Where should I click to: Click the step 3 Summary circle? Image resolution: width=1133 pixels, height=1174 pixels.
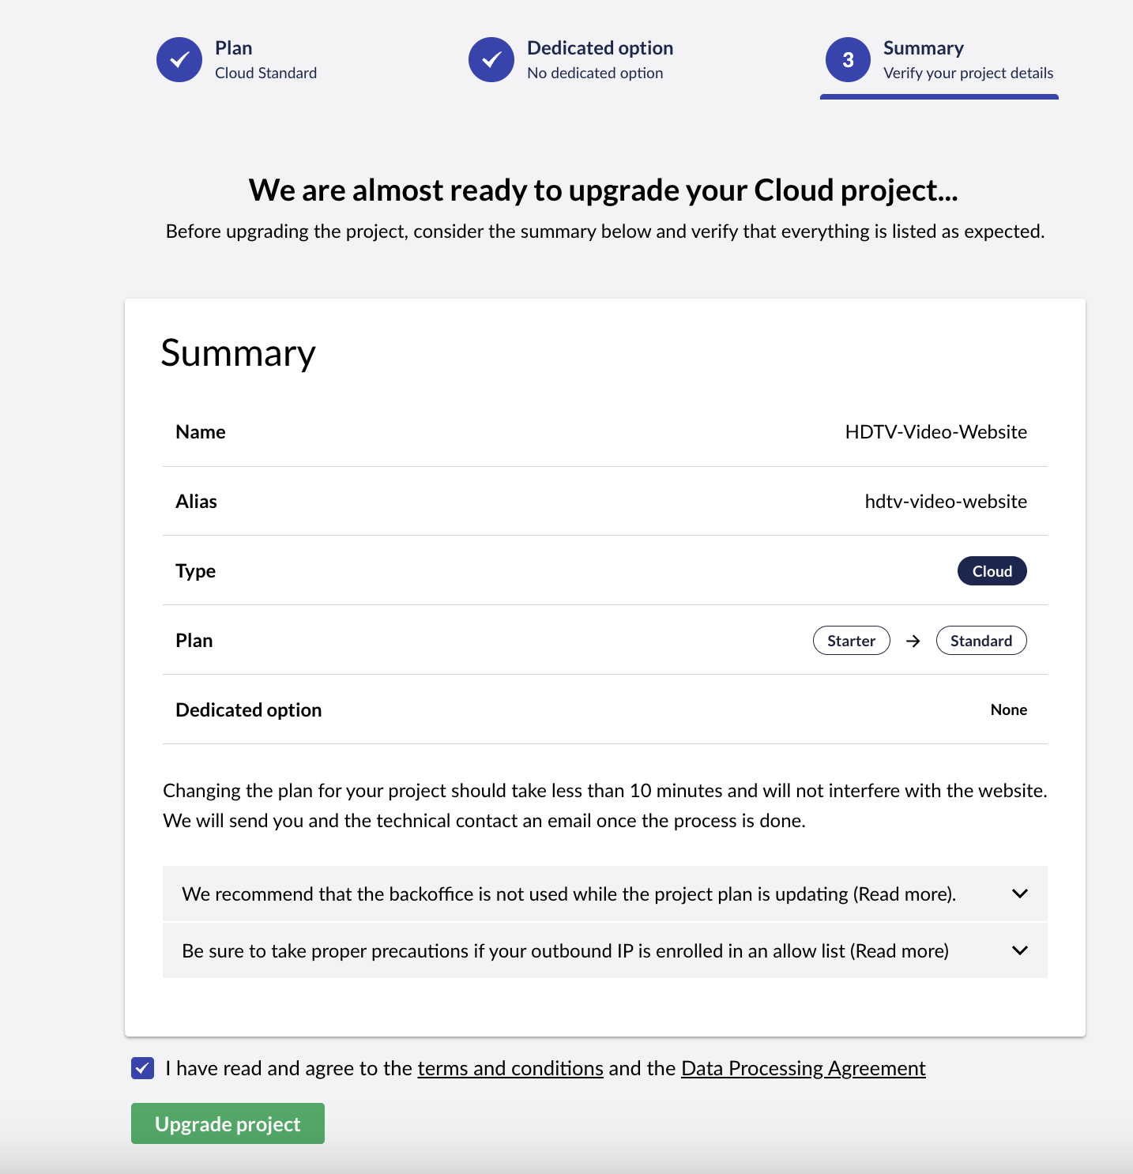coord(849,59)
